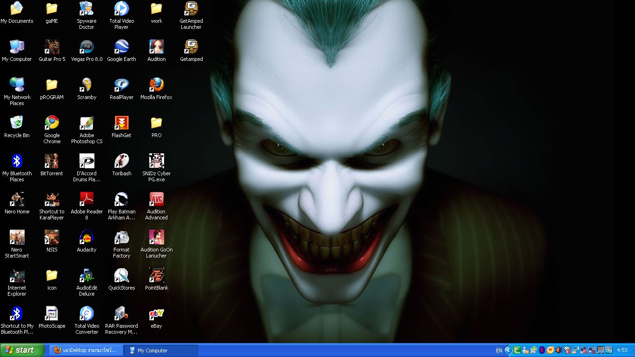Switch to the My Computer taskbar button
The width and height of the screenshot is (635, 357).
point(161,350)
